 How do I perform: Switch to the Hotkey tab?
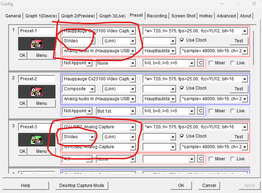[x=206, y=16]
